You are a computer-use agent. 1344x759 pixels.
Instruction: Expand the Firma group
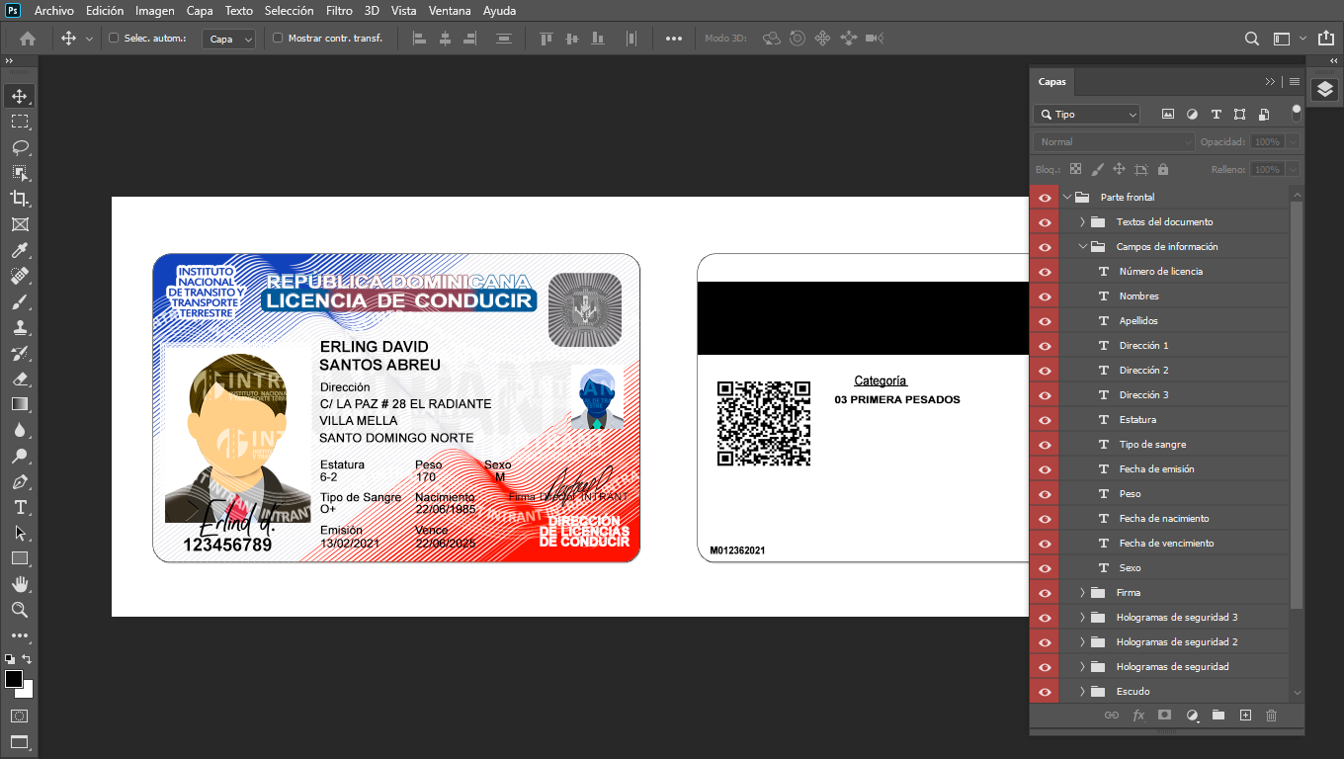click(1083, 593)
